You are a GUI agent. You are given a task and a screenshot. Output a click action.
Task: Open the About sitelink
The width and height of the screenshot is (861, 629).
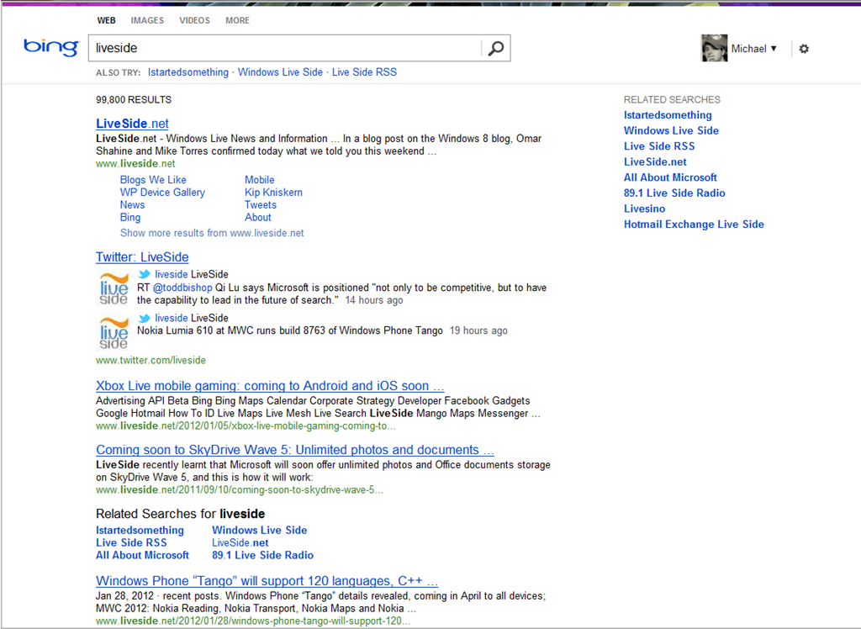point(258,218)
